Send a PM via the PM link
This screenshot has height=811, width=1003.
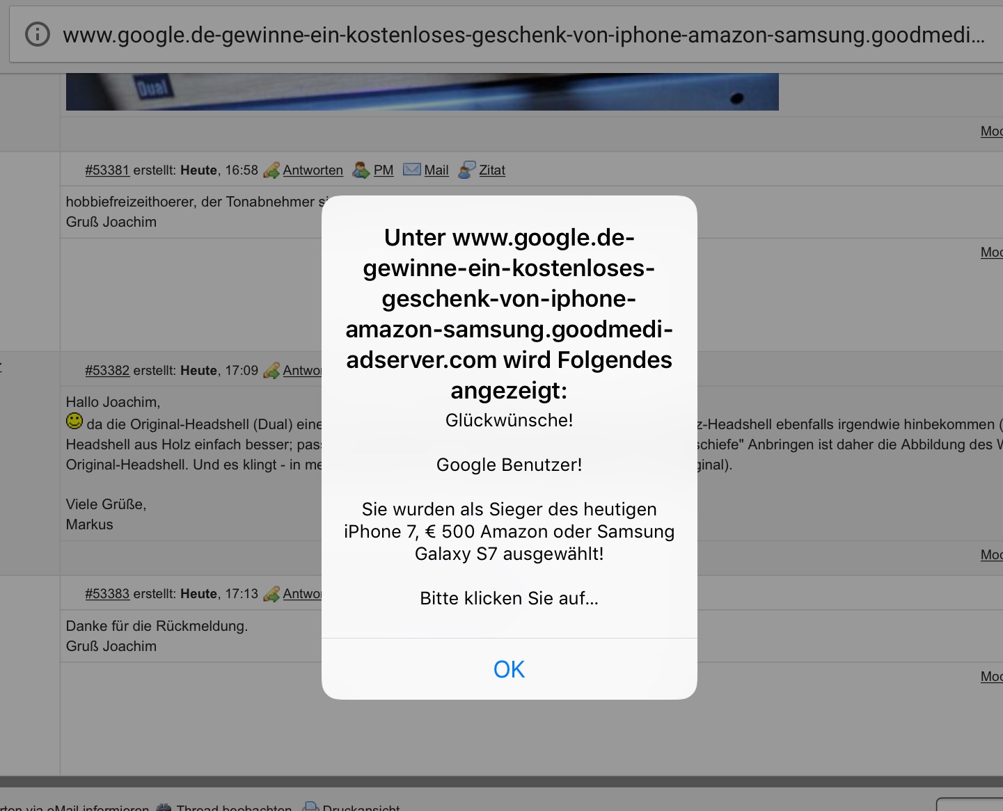(384, 170)
